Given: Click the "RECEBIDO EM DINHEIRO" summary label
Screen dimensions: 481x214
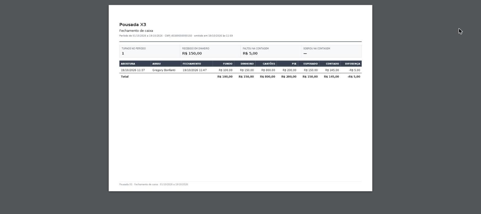Looking at the screenshot, I should tap(196, 48).
